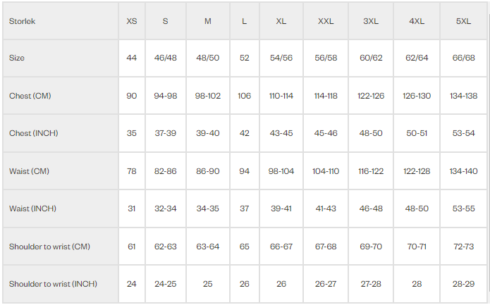Click the 5XL column header

click(463, 21)
